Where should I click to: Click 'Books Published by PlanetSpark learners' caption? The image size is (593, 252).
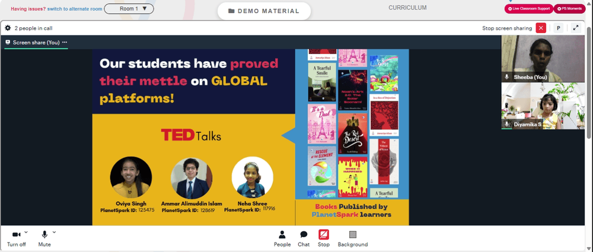(x=351, y=210)
